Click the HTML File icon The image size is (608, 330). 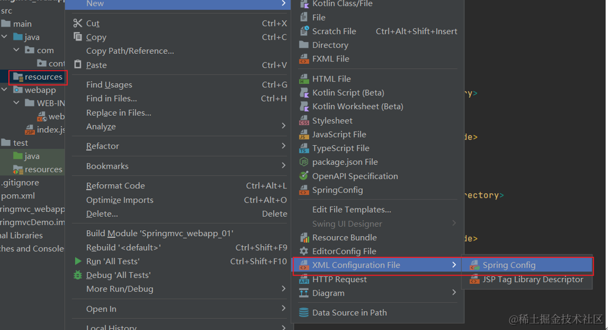pyautogui.click(x=304, y=79)
